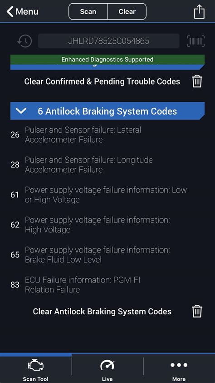This screenshot has width=215, height=383.
Task: Collapse the Antilock Braking System Codes section
Action: click(x=107, y=111)
